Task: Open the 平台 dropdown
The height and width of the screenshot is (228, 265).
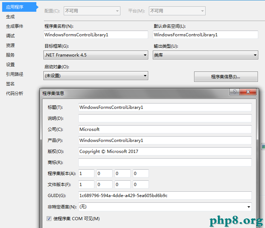Action: pos(177,11)
